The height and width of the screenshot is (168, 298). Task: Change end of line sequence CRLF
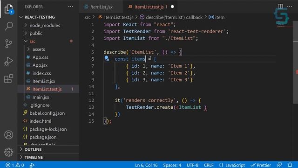coord(209,165)
